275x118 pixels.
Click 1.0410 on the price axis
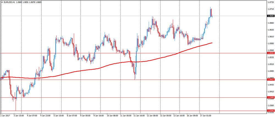tap(270, 92)
